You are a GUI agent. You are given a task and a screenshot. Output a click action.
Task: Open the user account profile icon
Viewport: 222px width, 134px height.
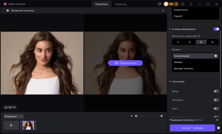click(x=183, y=4)
